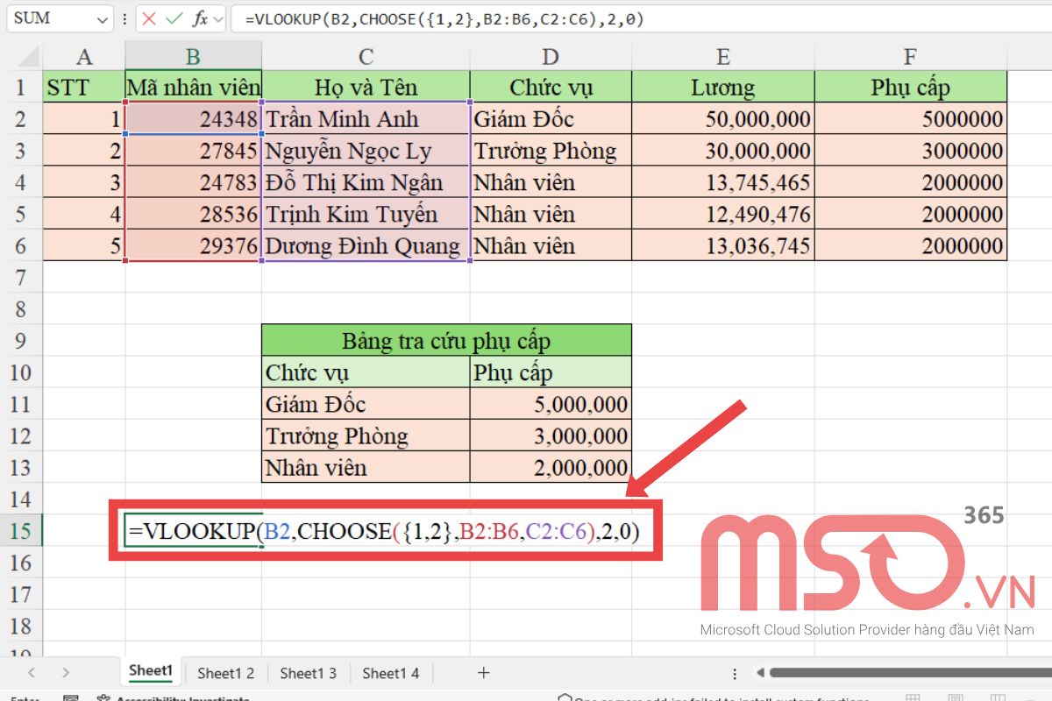
Task: Select salary cell 30,000,000
Action: click(x=723, y=151)
